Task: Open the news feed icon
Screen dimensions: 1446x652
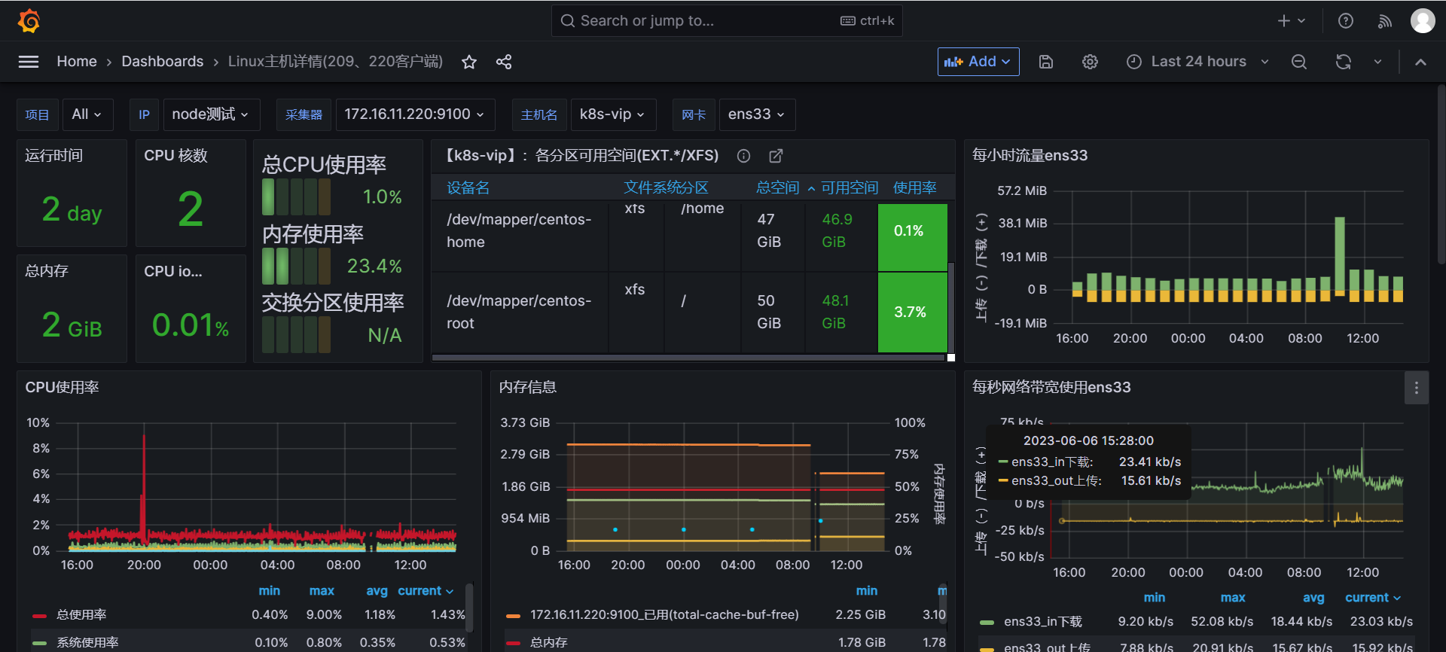Action: point(1384,21)
